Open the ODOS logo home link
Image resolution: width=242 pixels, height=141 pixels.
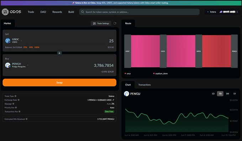11,12
